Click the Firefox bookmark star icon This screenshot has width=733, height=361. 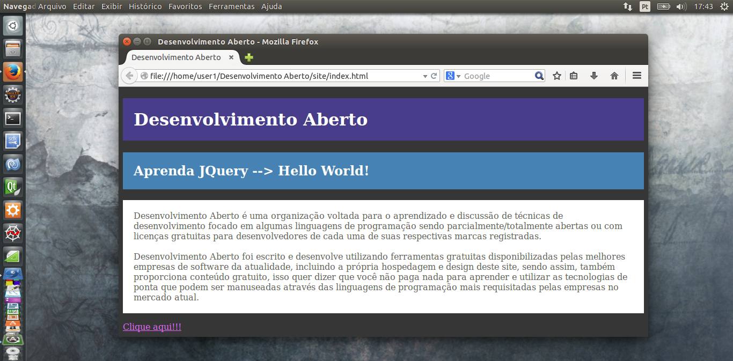click(x=557, y=76)
